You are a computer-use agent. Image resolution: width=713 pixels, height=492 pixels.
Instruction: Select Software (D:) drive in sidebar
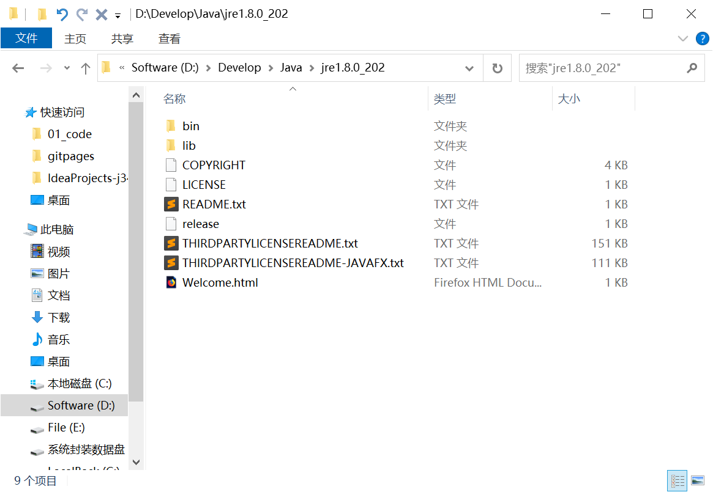coord(81,405)
